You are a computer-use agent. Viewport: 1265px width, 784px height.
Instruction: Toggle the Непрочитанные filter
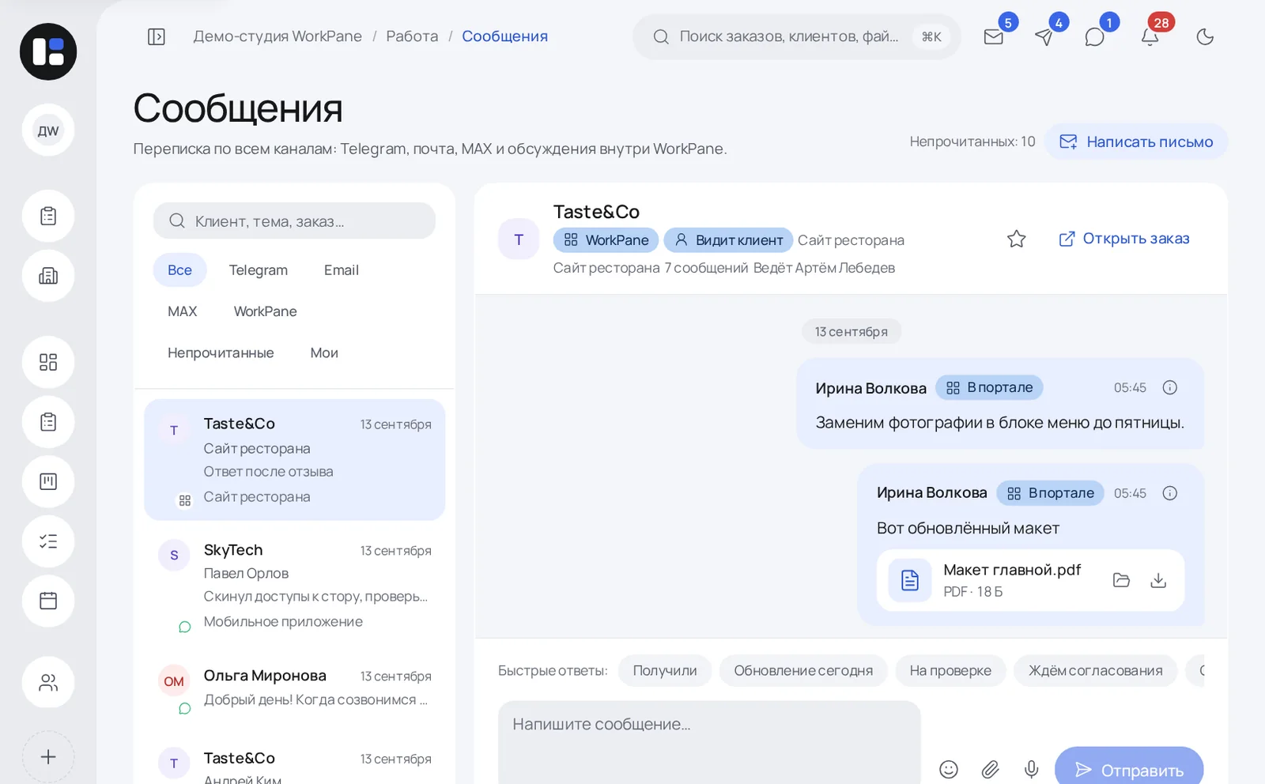pyautogui.click(x=221, y=352)
